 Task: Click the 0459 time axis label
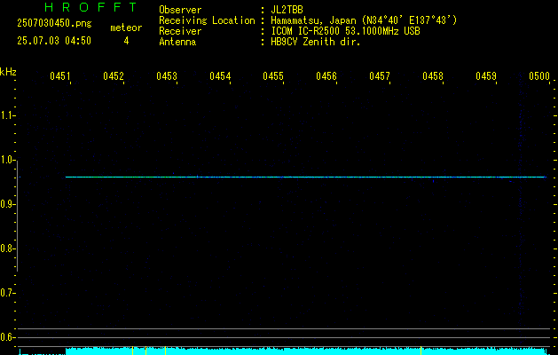click(486, 76)
